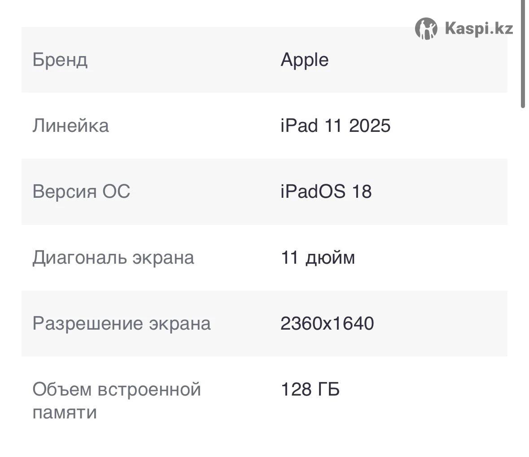The height and width of the screenshot is (457, 529).
Task: Click the gray Версия ОС row background
Action: point(264,192)
